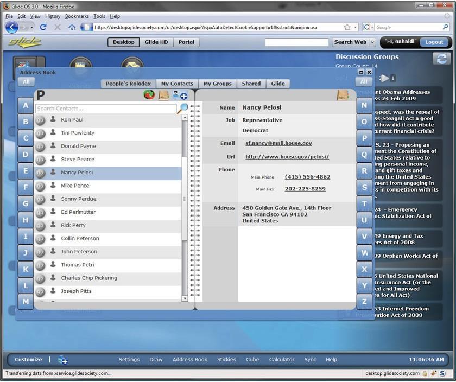Switch to My Groups tab
Viewport: 456px width, 382px height.
click(218, 84)
